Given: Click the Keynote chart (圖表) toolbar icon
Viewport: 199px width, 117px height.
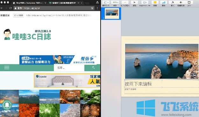Looking at the screenshot, I should [x=164, y=3].
